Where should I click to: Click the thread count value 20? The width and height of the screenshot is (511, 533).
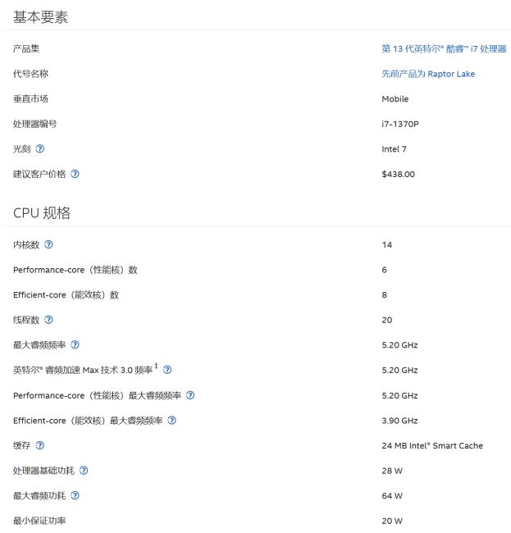pyautogui.click(x=387, y=320)
